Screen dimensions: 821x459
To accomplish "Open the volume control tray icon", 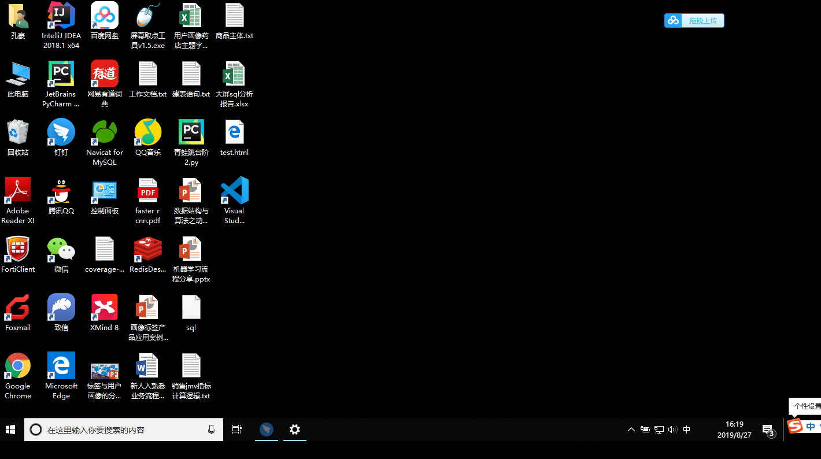I will pyautogui.click(x=672, y=430).
